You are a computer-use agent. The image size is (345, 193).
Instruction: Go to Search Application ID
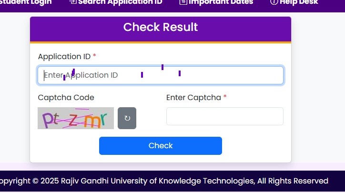[120, 2]
